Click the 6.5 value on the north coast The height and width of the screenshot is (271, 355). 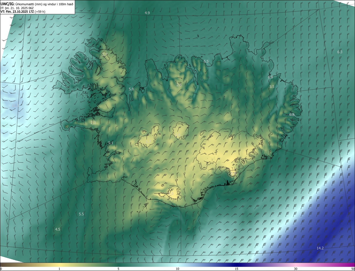tap(206, 61)
